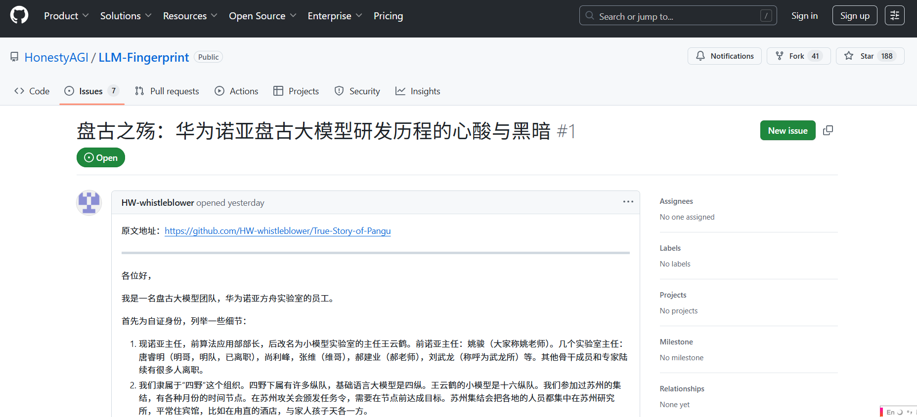Open the HW-whistleblower username link
917x417 pixels.
pos(158,203)
